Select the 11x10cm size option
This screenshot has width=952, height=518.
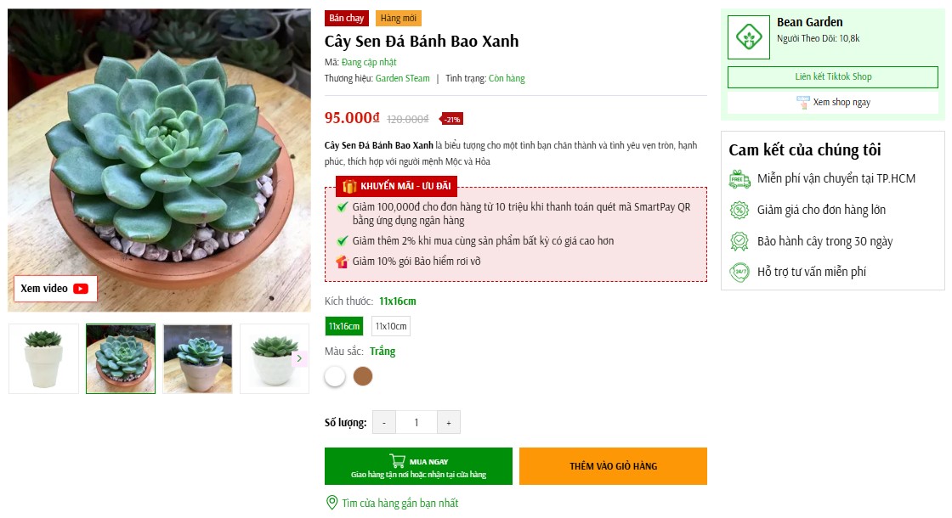tap(391, 326)
